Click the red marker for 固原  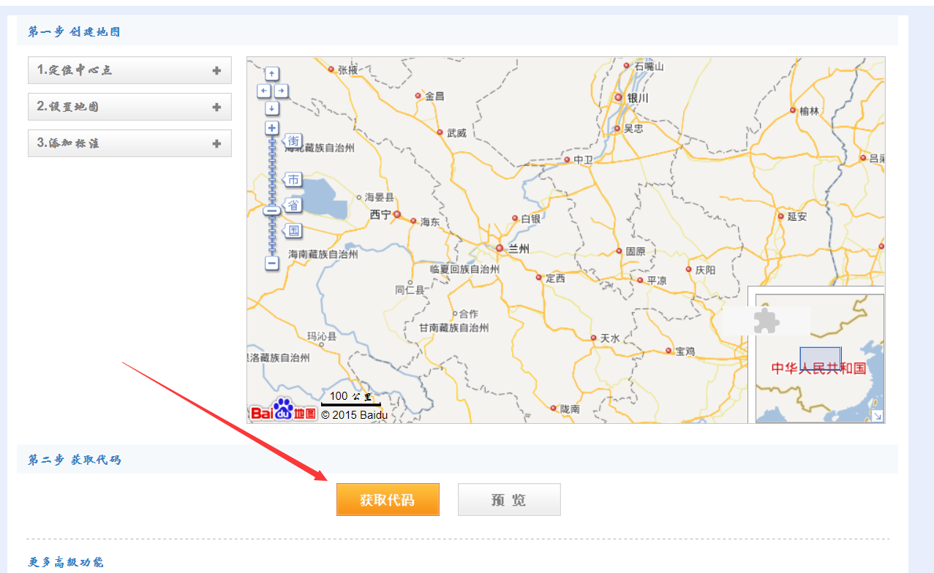click(x=619, y=251)
